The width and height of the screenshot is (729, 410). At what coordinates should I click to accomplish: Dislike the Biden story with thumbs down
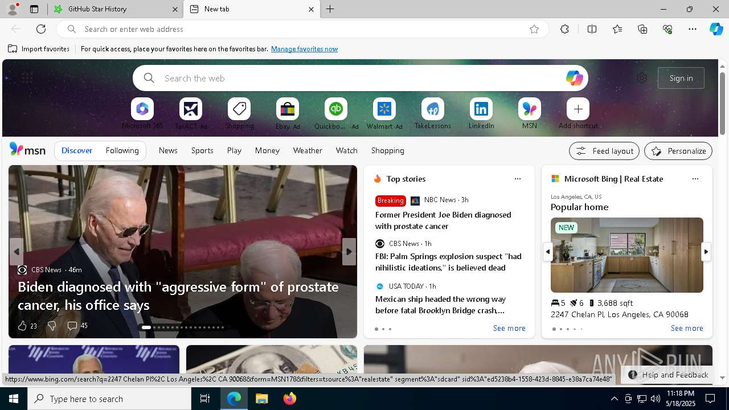coord(51,326)
